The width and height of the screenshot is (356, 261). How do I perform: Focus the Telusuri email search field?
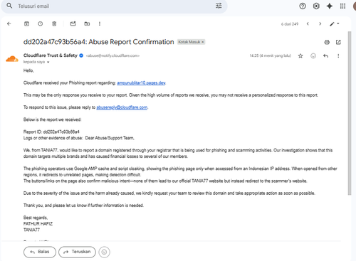coord(114,6)
